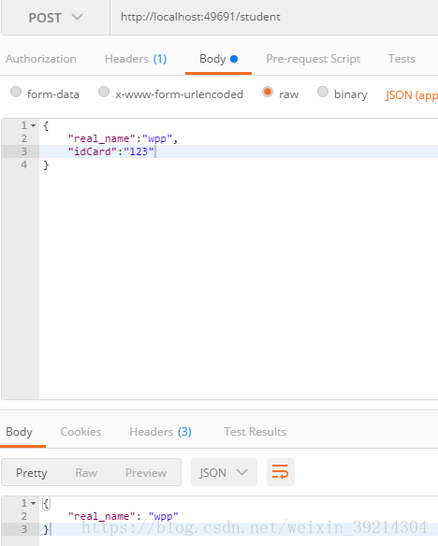Open the Pre-request Script tab
Image resolution: width=438 pixels, height=546 pixels.
313,59
